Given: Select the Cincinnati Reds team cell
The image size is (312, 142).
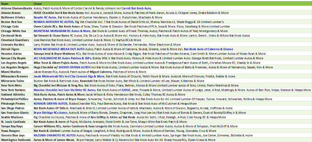Looking at the screenshot, I should click(16, 35).
